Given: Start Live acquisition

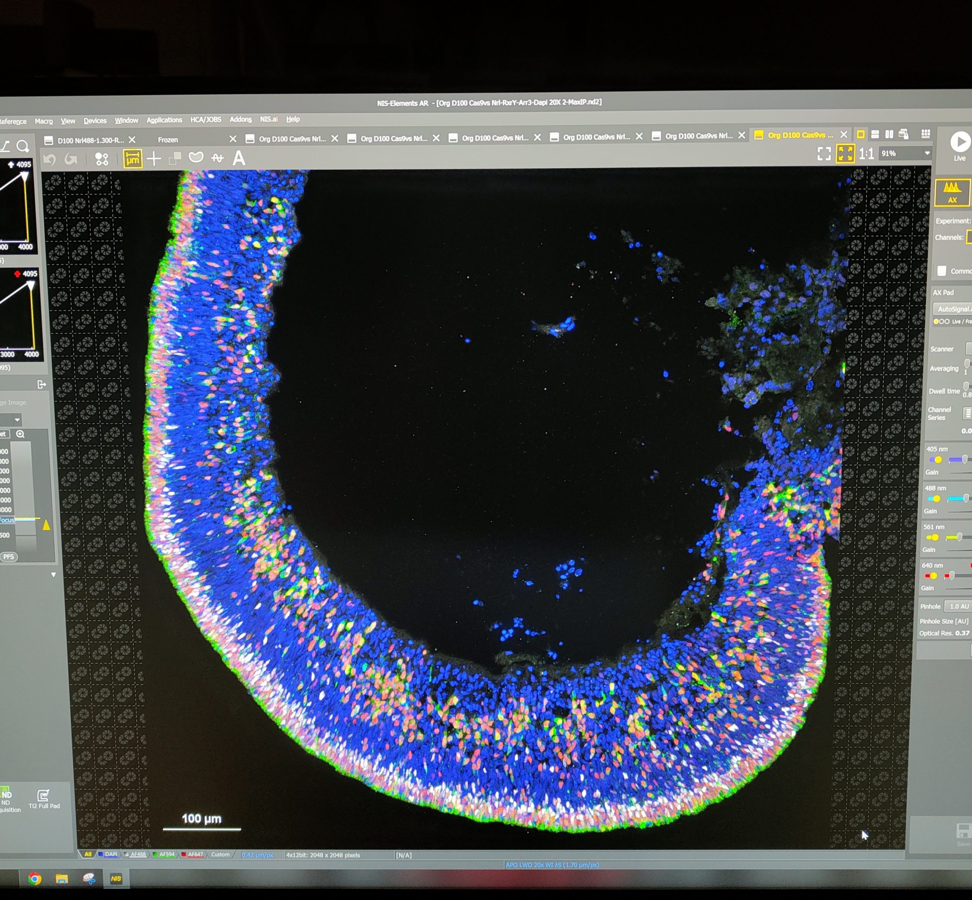Looking at the screenshot, I should click(x=960, y=146).
